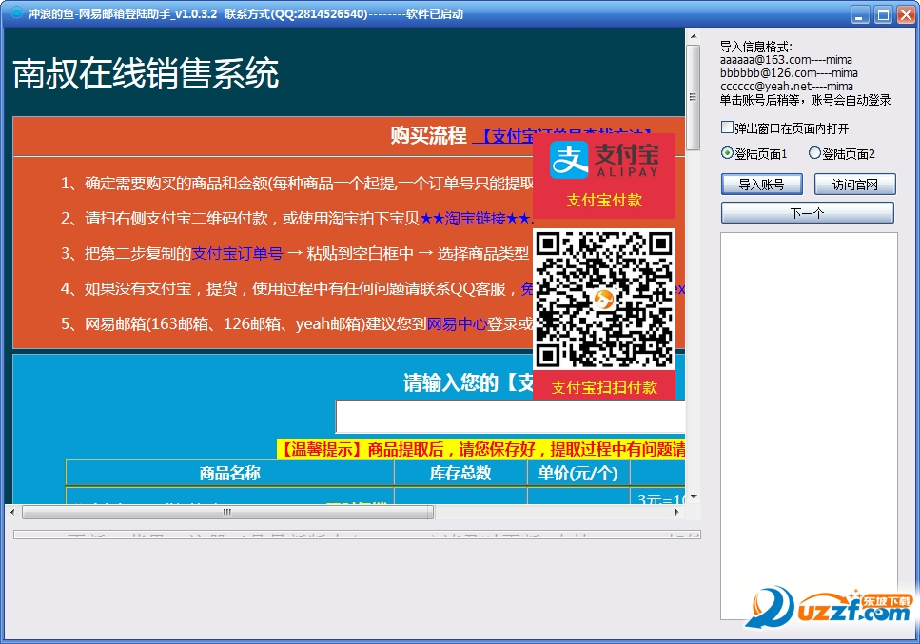The width and height of the screenshot is (920, 644).
Task: Click the Alipay logo icon
Action: [x=569, y=160]
